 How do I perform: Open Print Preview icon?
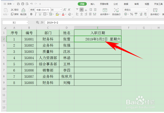pyautogui.click(x=27, y=4)
